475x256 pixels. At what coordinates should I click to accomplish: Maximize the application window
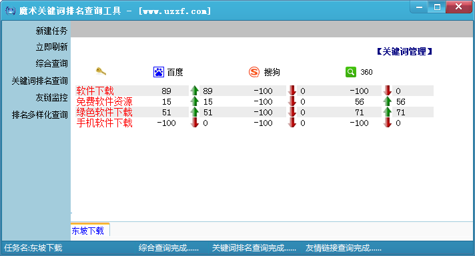pos(437,7)
